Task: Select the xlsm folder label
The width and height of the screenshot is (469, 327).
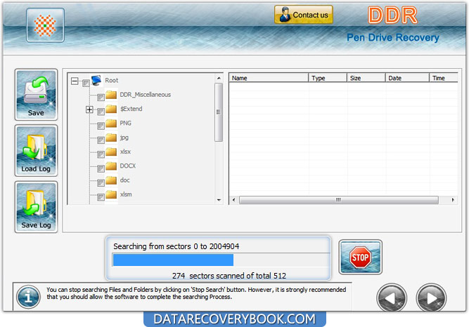Action: pyautogui.click(x=126, y=194)
